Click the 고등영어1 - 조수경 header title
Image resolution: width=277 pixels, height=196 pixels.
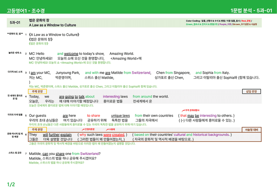(x=26, y=10)
